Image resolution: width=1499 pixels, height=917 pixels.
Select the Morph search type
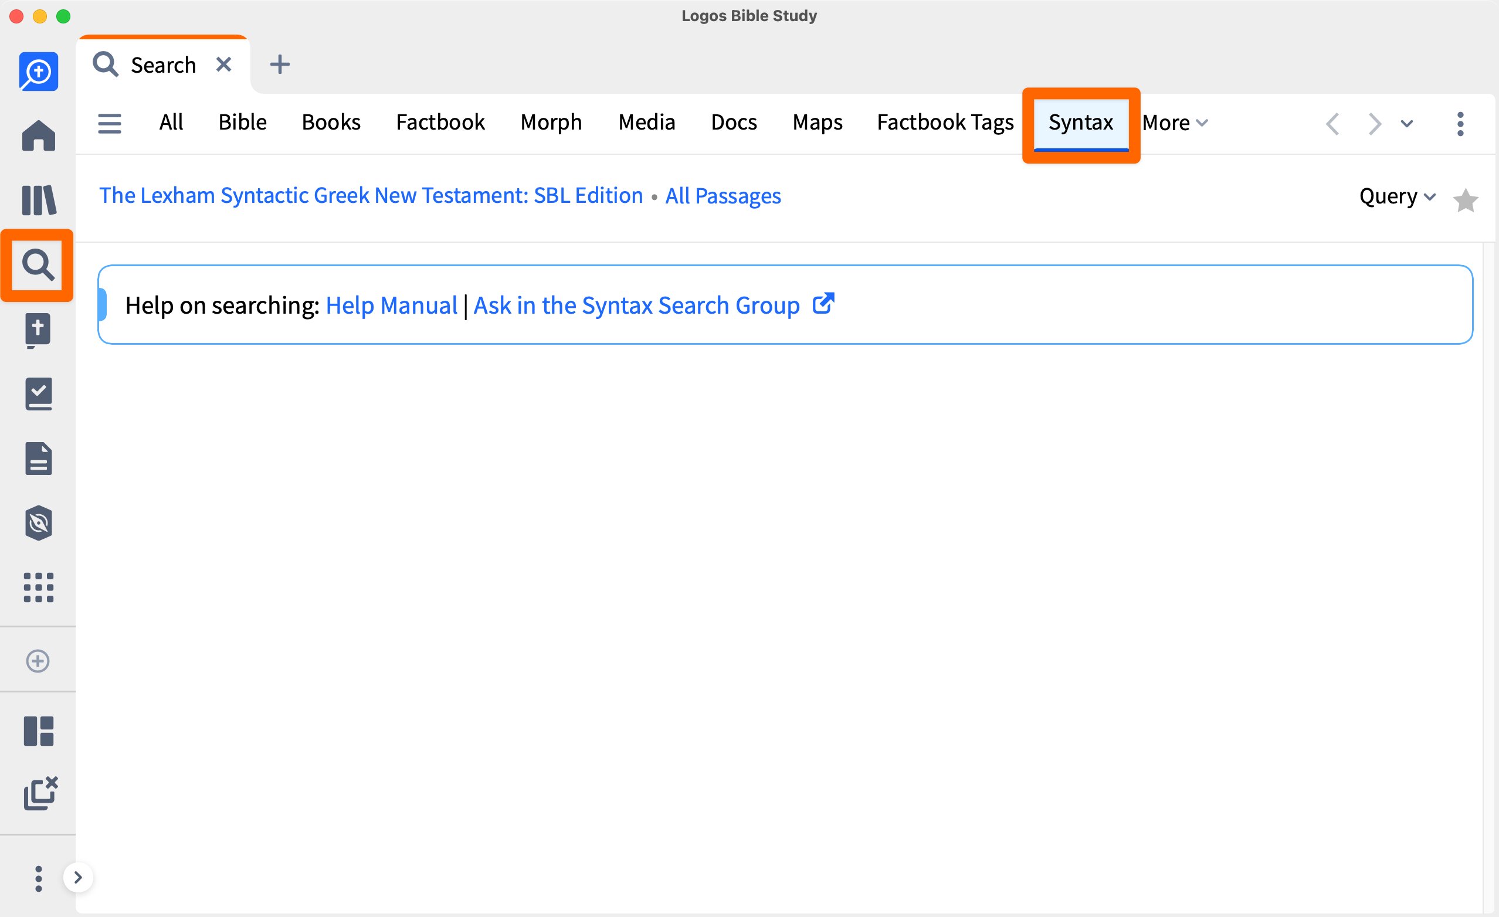tap(551, 122)
